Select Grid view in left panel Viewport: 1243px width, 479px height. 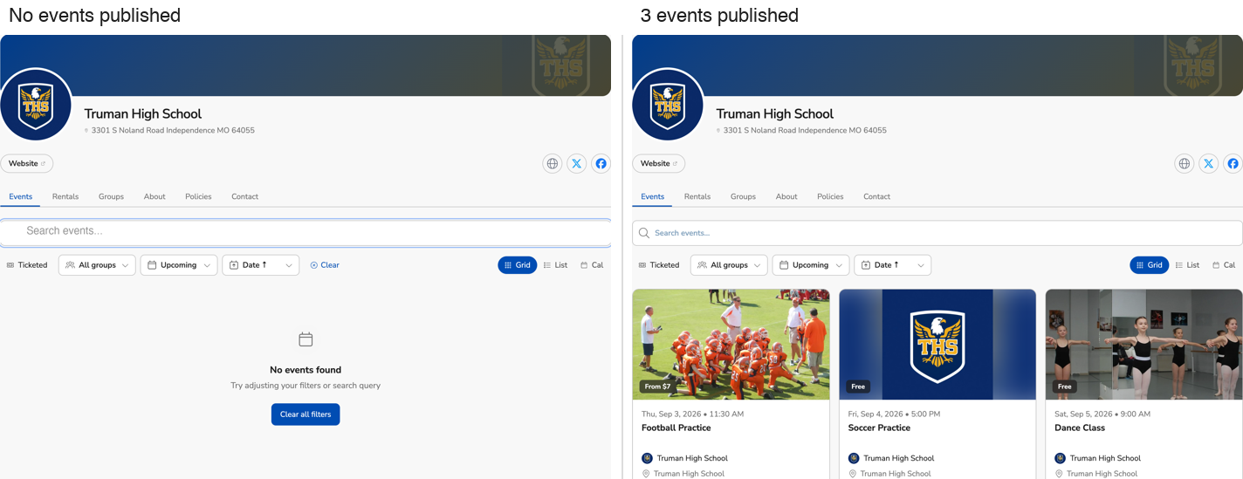[518, 265]
